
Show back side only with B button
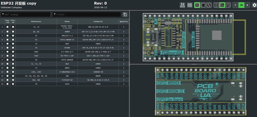click(x=247, y=5)
